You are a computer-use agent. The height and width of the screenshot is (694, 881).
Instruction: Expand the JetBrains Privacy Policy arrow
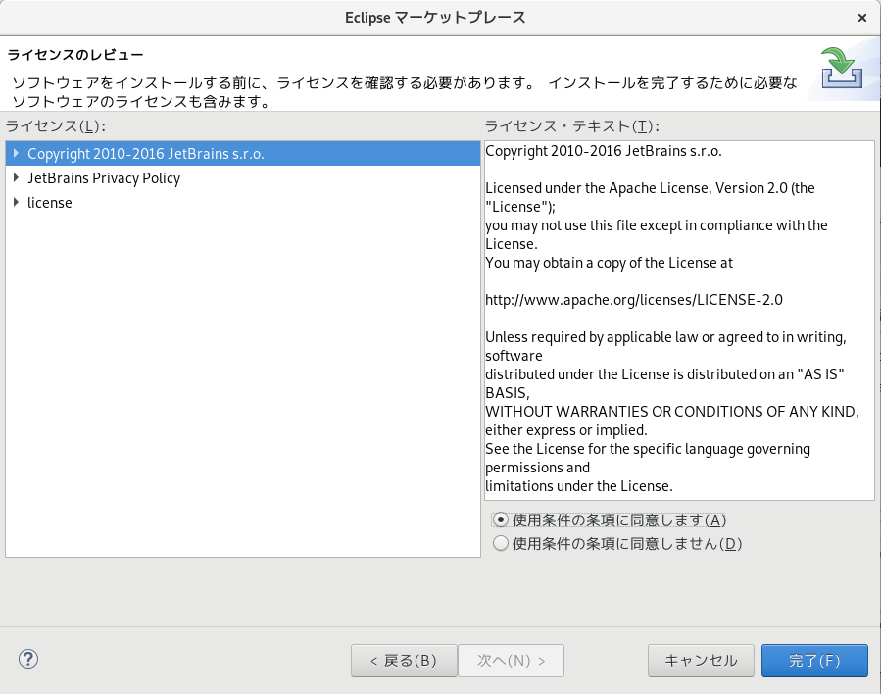click(x=16, y=177)
